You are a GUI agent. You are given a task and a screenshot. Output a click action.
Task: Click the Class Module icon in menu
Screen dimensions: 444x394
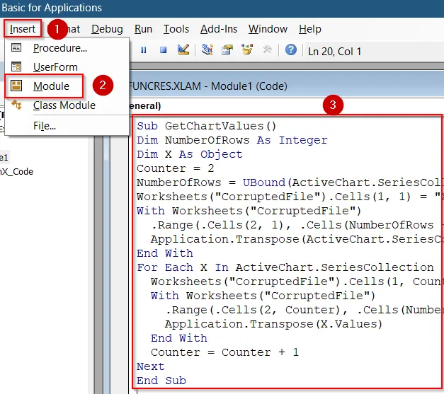coord(16,105)
